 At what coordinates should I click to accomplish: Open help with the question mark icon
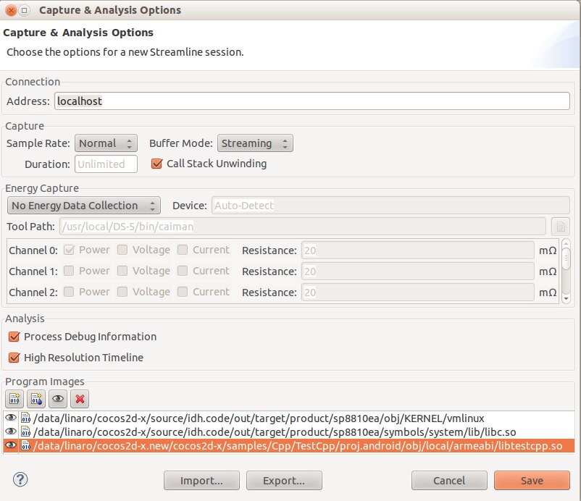20,479
